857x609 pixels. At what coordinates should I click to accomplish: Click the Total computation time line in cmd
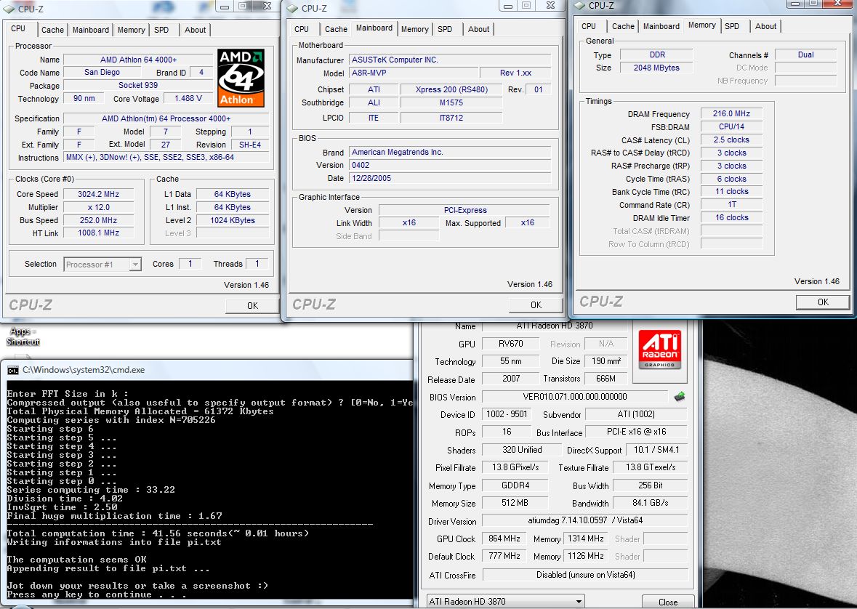158,533
